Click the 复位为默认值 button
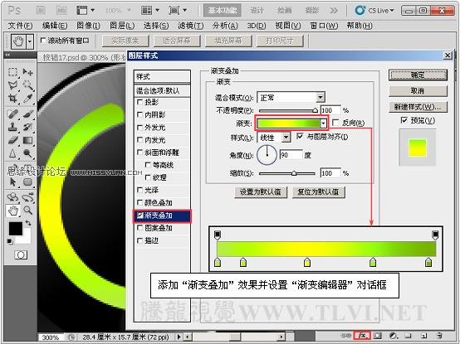This screenshot has height=344, width=460. 318,192
